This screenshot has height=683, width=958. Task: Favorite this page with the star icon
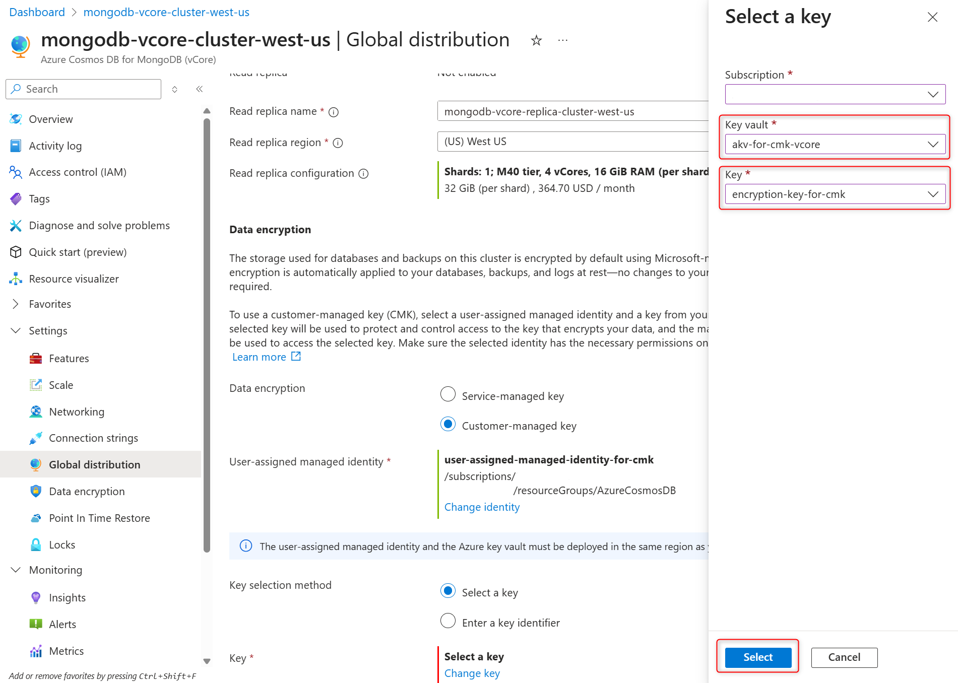[536, 40]
